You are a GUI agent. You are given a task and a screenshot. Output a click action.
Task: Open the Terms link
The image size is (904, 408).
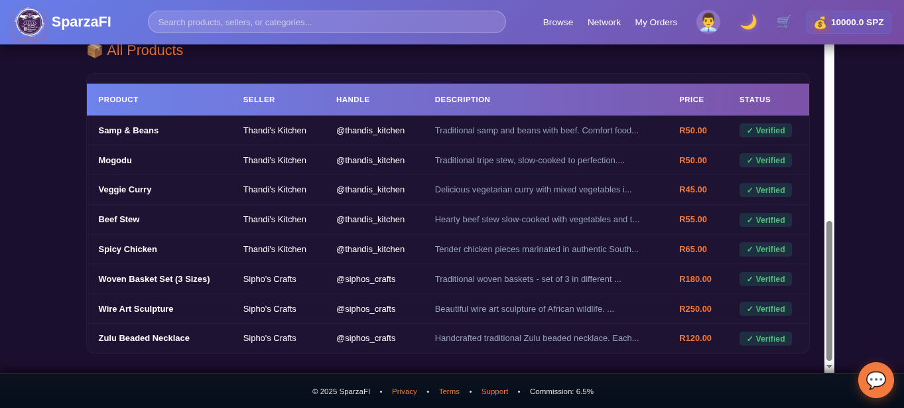pos(449,391)
